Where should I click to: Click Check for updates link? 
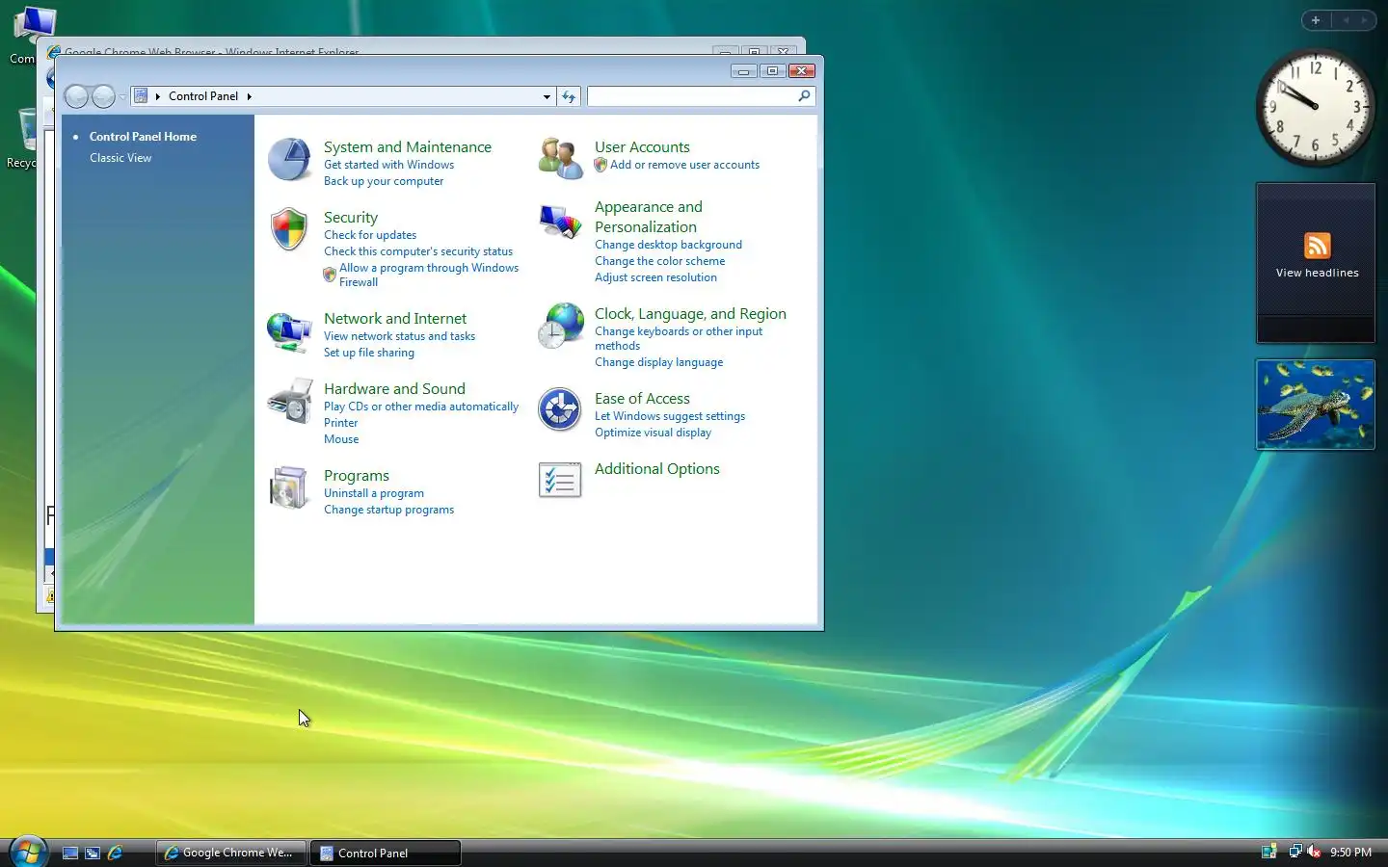tap(370, 235)
